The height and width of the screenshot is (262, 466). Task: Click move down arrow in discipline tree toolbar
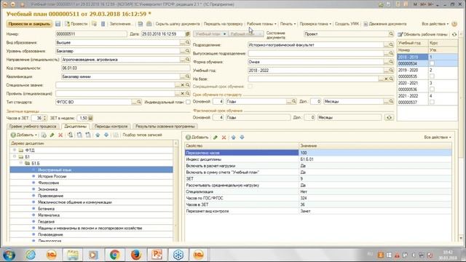click(106, 135)
